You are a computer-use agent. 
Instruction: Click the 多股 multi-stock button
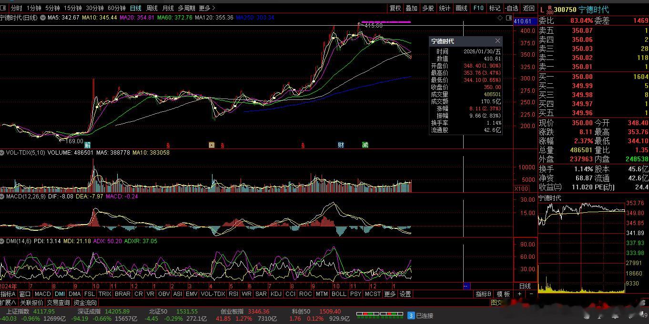428,8
